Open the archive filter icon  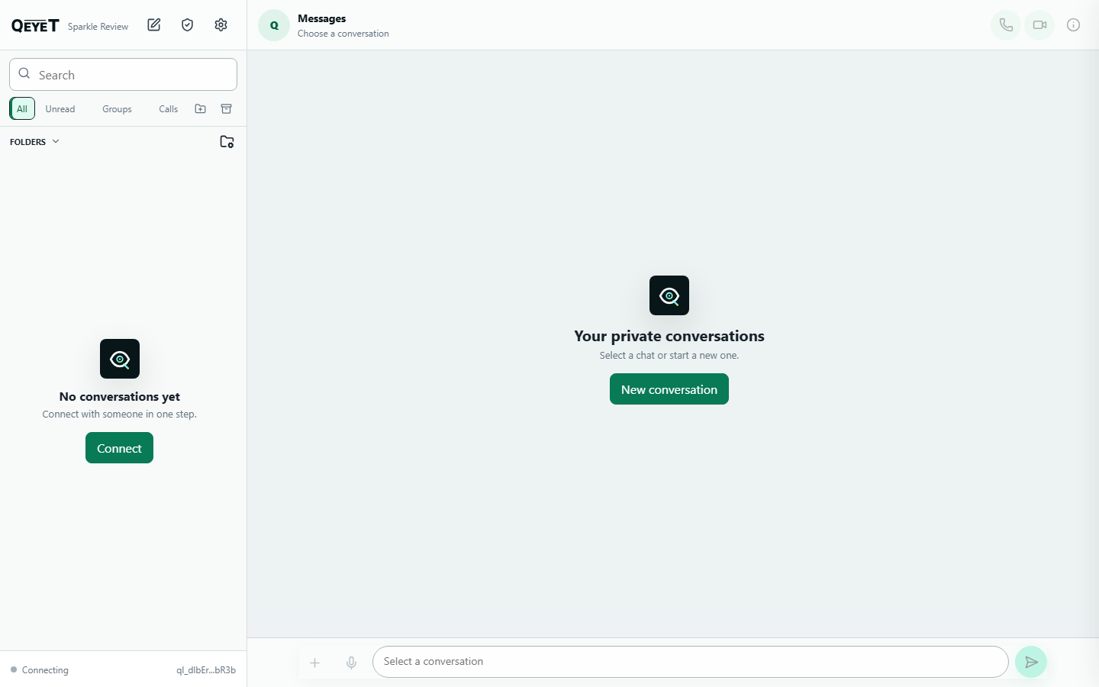tap(227, 109)
